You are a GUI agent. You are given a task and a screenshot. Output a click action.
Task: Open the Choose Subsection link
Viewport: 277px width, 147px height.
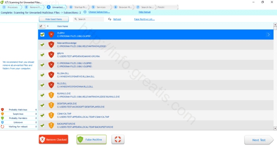click(x=99, y=12)
